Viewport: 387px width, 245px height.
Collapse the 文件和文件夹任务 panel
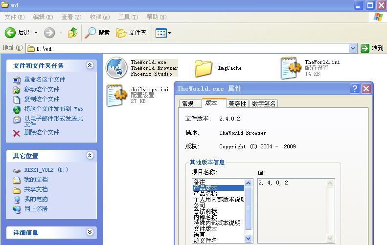click(x=90, y=65)
